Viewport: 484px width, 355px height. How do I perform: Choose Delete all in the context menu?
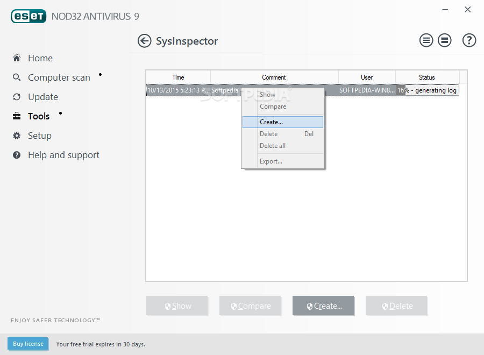(x=283, y=146)
